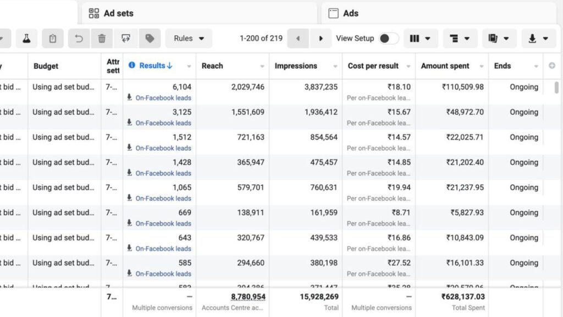Viewport: 563px width, 317px height.
Task: Click the clipboard paste icon in toolbar
Action: 53,39
